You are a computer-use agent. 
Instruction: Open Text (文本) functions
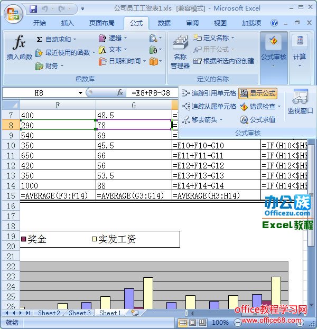[x=113, y=50]
